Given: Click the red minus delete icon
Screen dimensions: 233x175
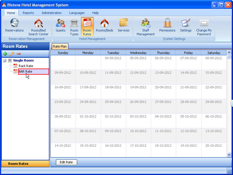Looking at the screenshot, I should coord(19,54).
